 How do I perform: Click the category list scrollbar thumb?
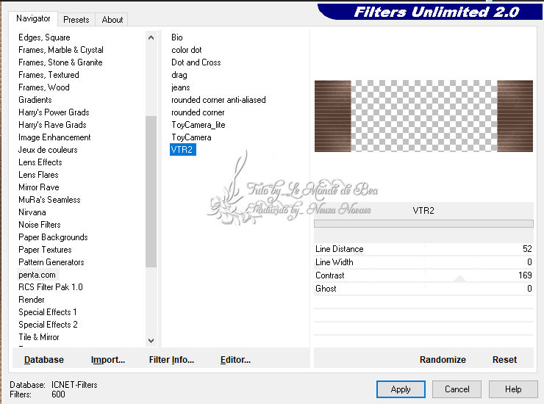pyautogui.click(x=151, y=192)
